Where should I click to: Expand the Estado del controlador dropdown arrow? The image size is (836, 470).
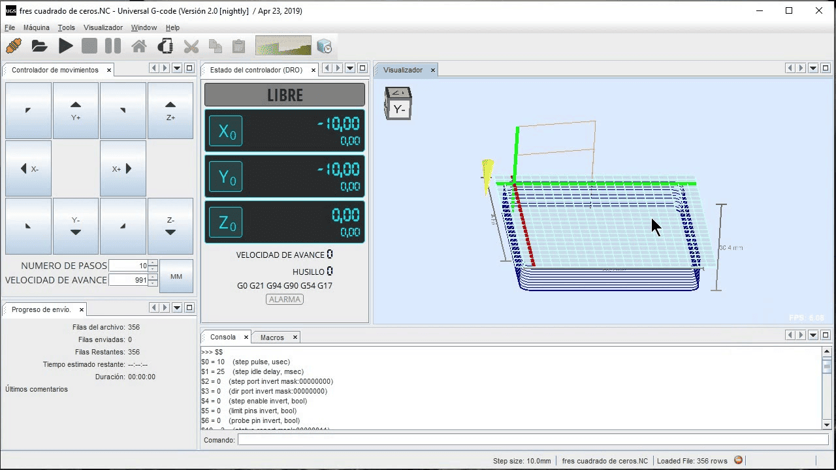[349, 68]
